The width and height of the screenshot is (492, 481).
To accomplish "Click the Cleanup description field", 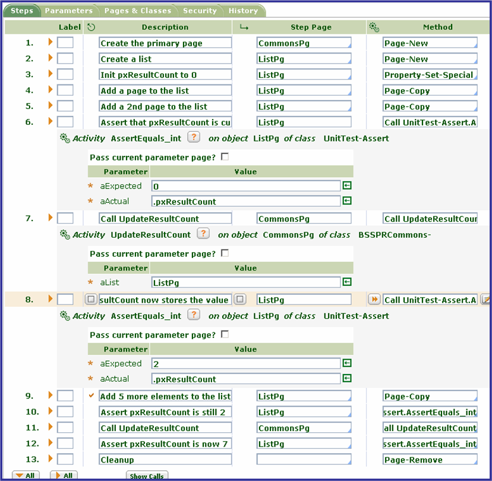I will 165,460.
